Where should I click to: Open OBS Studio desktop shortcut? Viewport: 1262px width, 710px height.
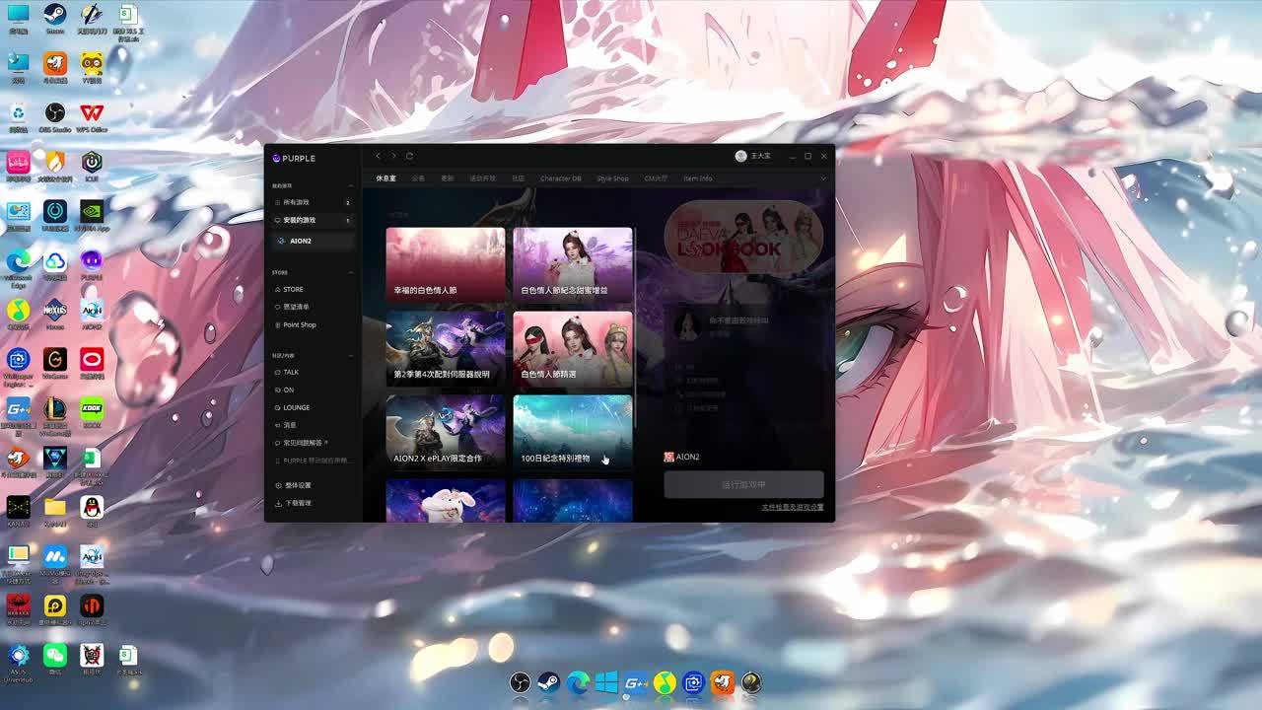(x=55, y=113)
